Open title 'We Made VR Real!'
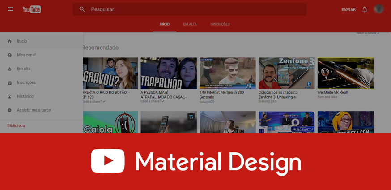391x190 pixels. pyautogui.click(x=332, y=92)
